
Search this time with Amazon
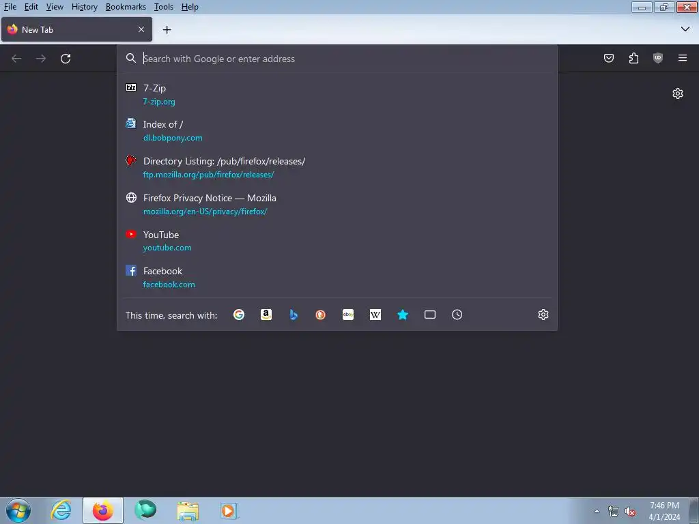point(266,315)
